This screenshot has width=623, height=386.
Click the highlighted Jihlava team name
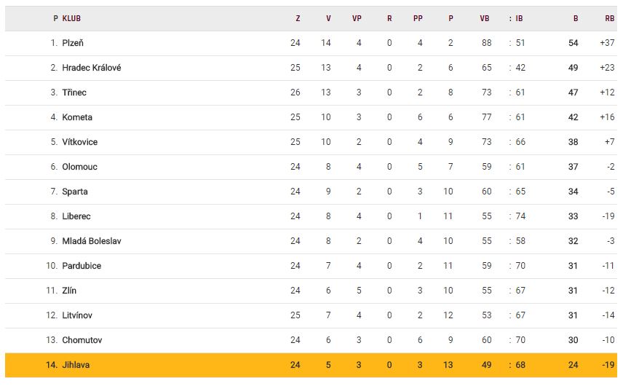click(x=76, y=365)
